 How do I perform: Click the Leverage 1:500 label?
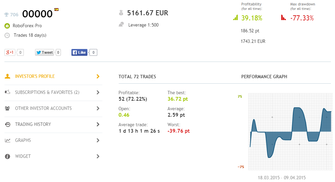[x=143, y=25]
